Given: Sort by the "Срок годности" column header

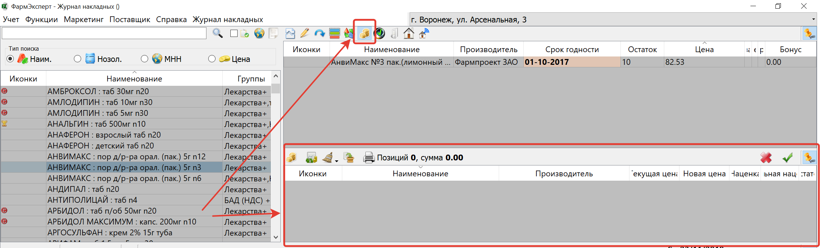Looking at the screenshot, I should [572, 50].
